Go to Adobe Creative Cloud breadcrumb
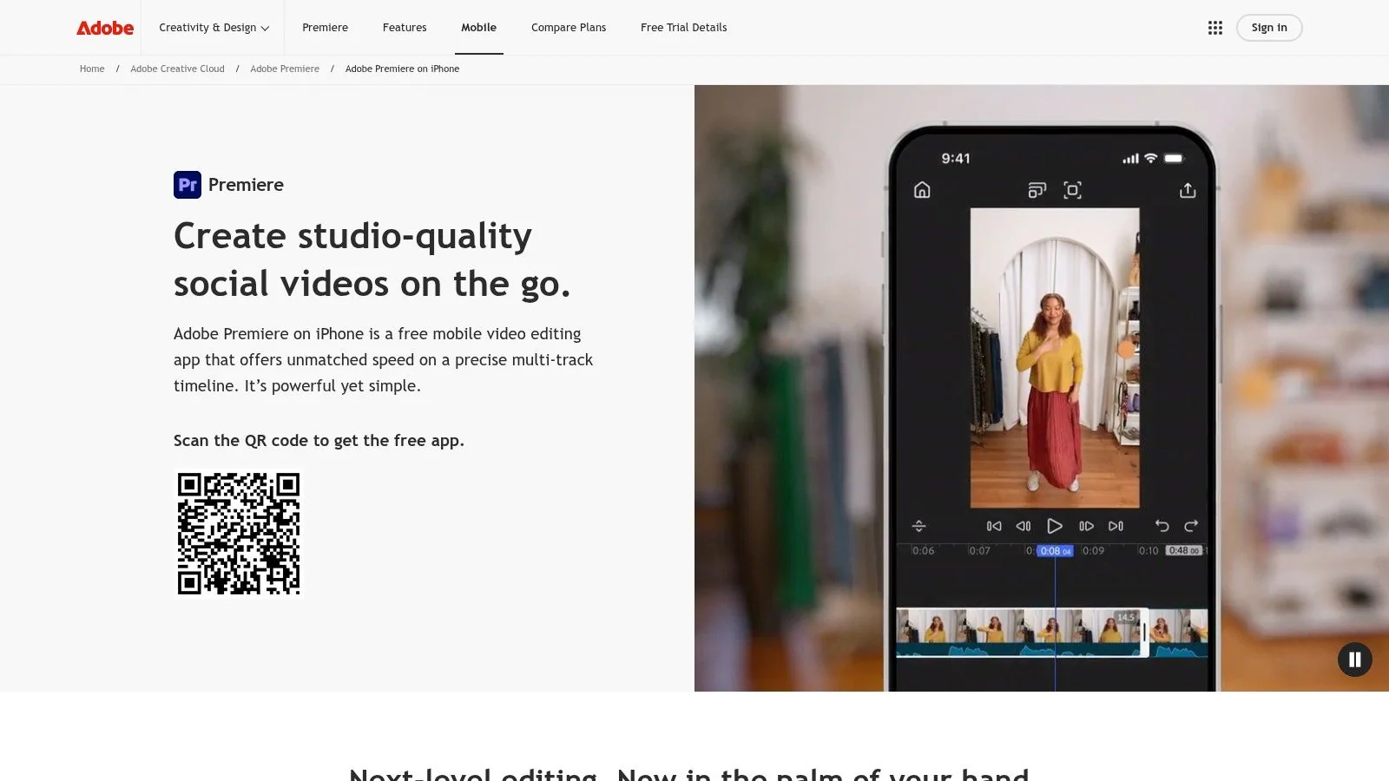Image resolution: width=1389 pixels, height=781 pixels. click(177, 69)
